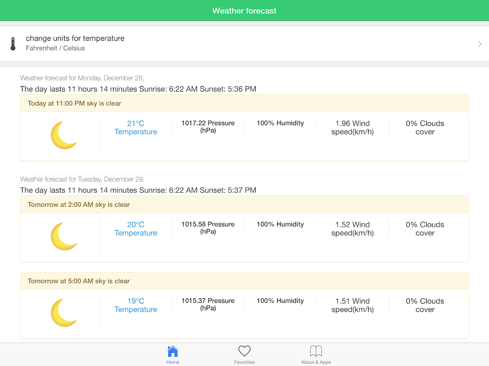Tap the 20°C Temperature link
Image resolution: width=489 pixels, height=366 pixels.
click(136, 229)
